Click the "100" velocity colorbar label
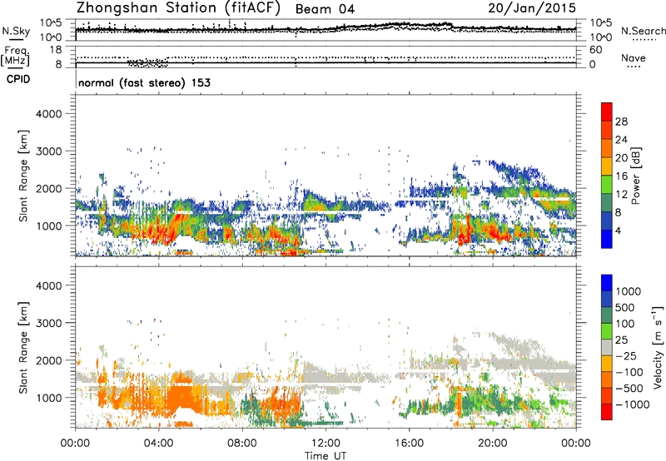666x461 pixels. 625,324
